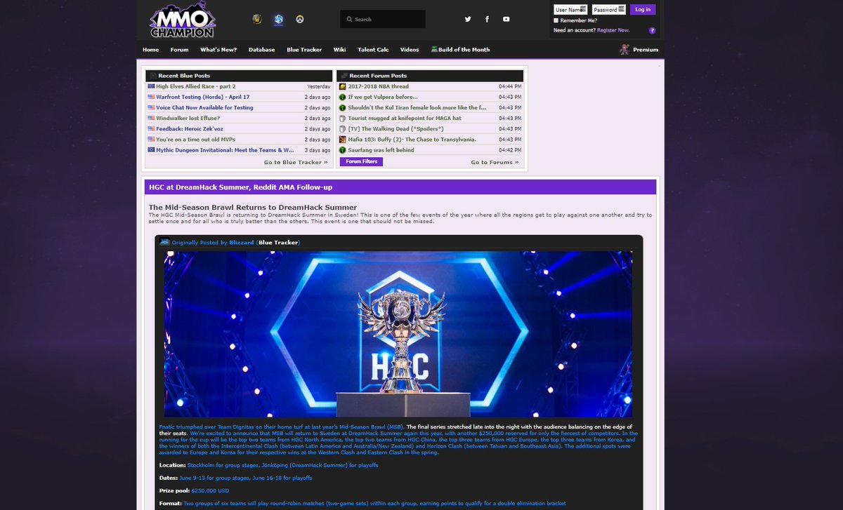Click the icon beside Tourist mugged at knifepoint
The height and width of the screenshot is (510, 843).
point(342,118)
